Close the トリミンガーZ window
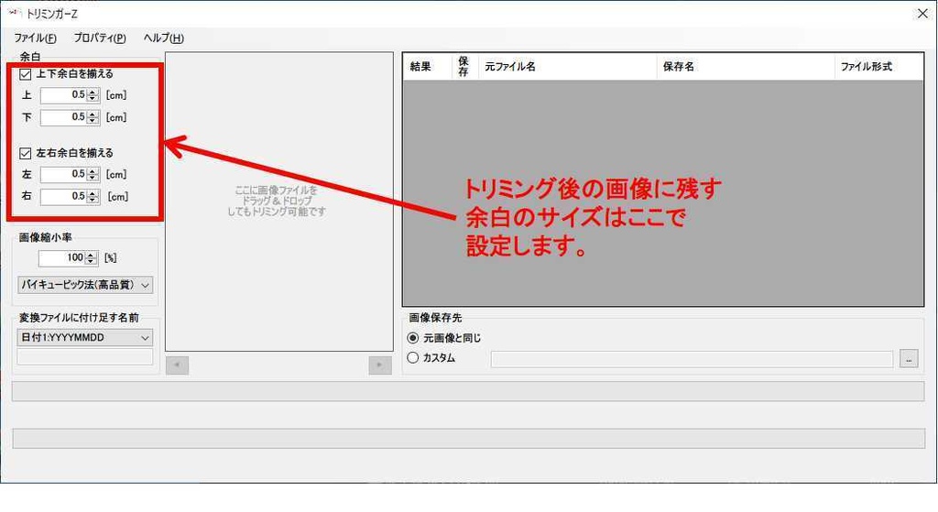This screenshot has width=938, height=512. [x=922, y=13]
